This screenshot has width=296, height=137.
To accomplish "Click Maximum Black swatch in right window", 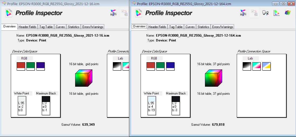I will (x=176, y=106).
